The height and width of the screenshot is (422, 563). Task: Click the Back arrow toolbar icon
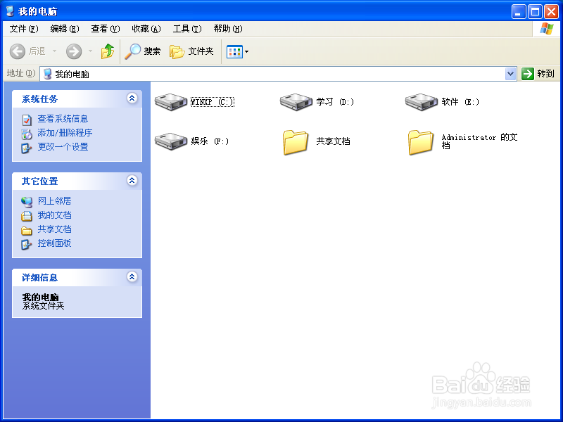(17, 51)
